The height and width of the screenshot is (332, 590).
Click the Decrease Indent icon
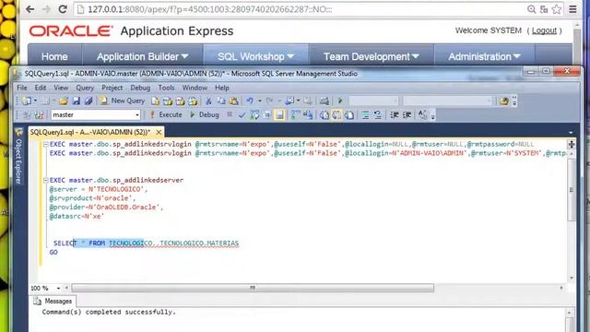pos(394,115)
